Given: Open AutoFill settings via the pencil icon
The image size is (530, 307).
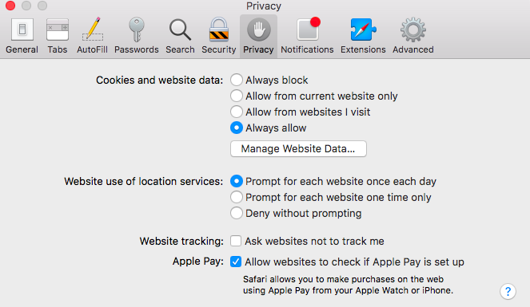Looking at the screenshot, I should 92,29.
